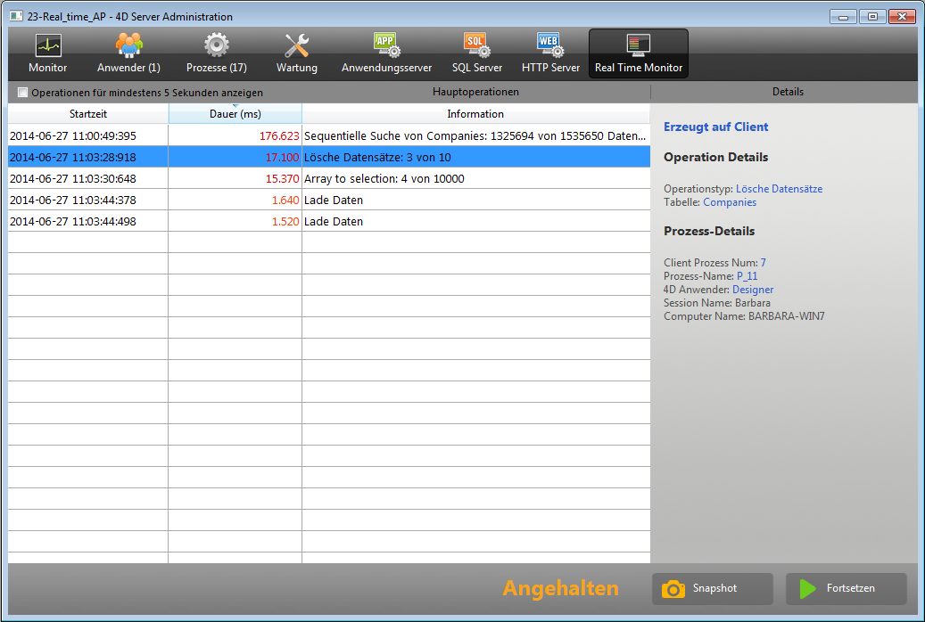Click the Designer user link

click(x=753, y=290)
